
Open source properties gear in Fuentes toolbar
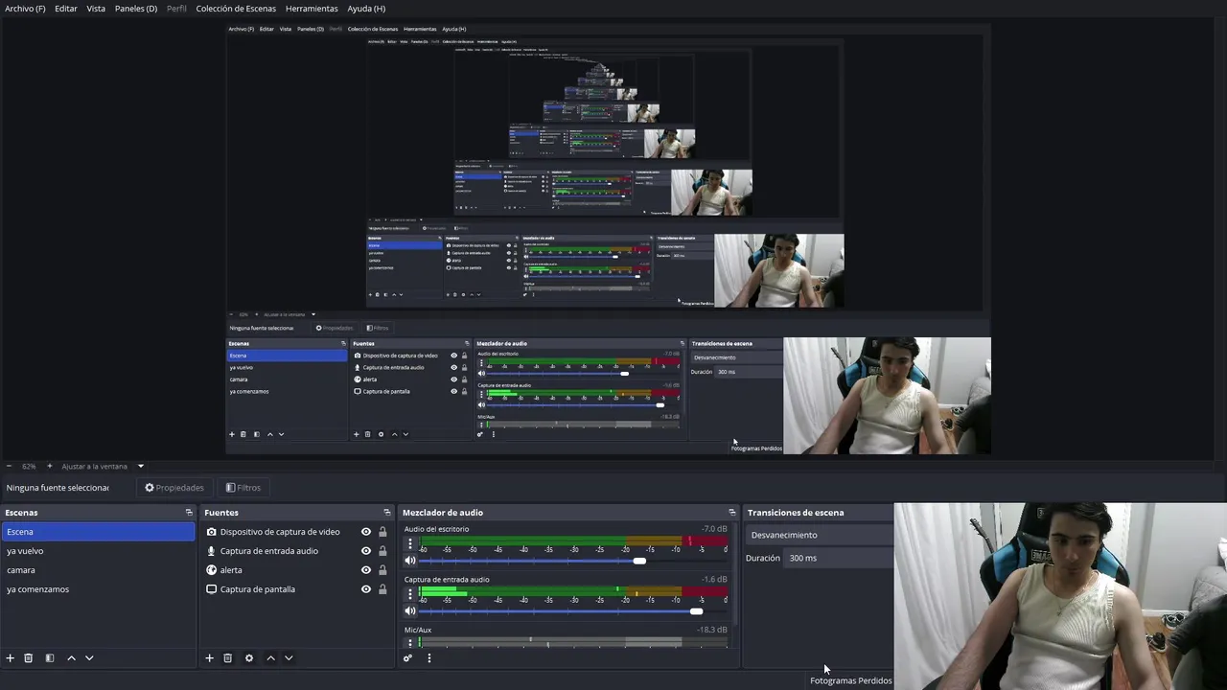click(x=249, y=658)
